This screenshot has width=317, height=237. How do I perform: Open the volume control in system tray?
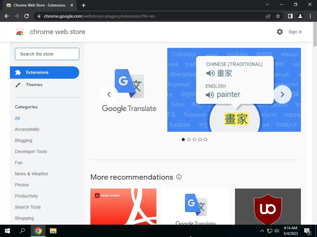click(277, 231)
